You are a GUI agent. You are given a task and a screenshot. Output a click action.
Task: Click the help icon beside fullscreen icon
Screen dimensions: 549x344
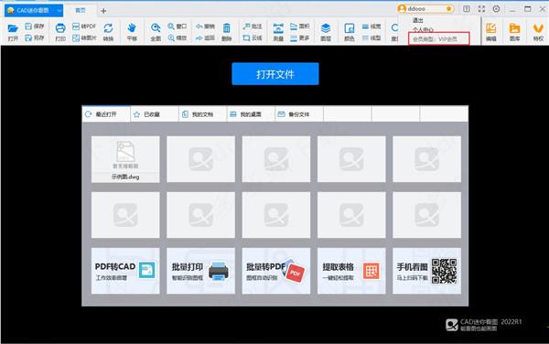467,9
